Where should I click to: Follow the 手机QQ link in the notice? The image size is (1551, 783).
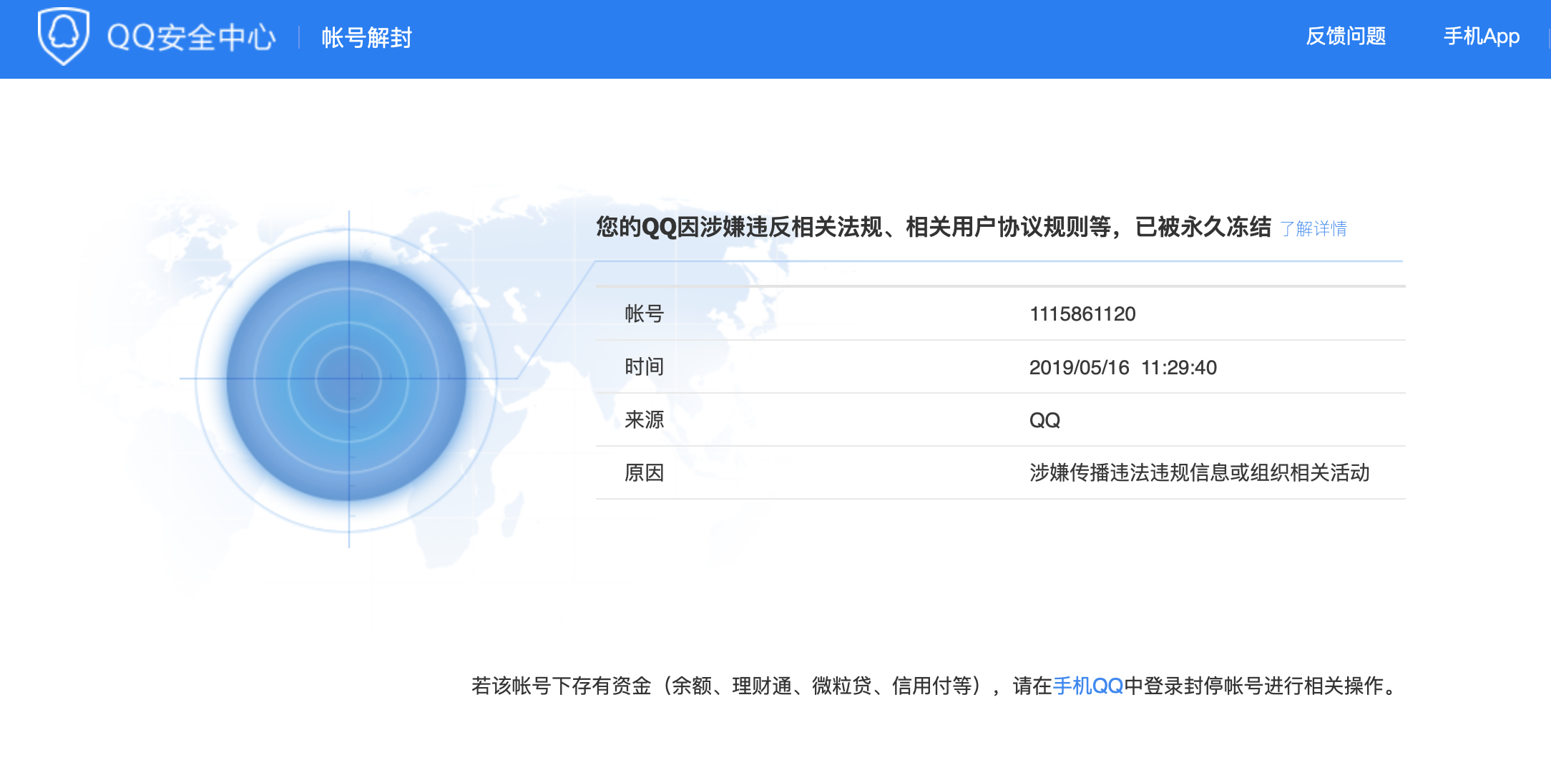click(x=1087, y=686)
